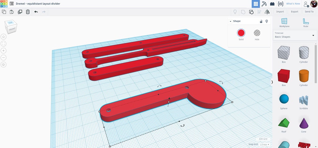
Task: Click the Send To button
Action: tap(309, 12)
